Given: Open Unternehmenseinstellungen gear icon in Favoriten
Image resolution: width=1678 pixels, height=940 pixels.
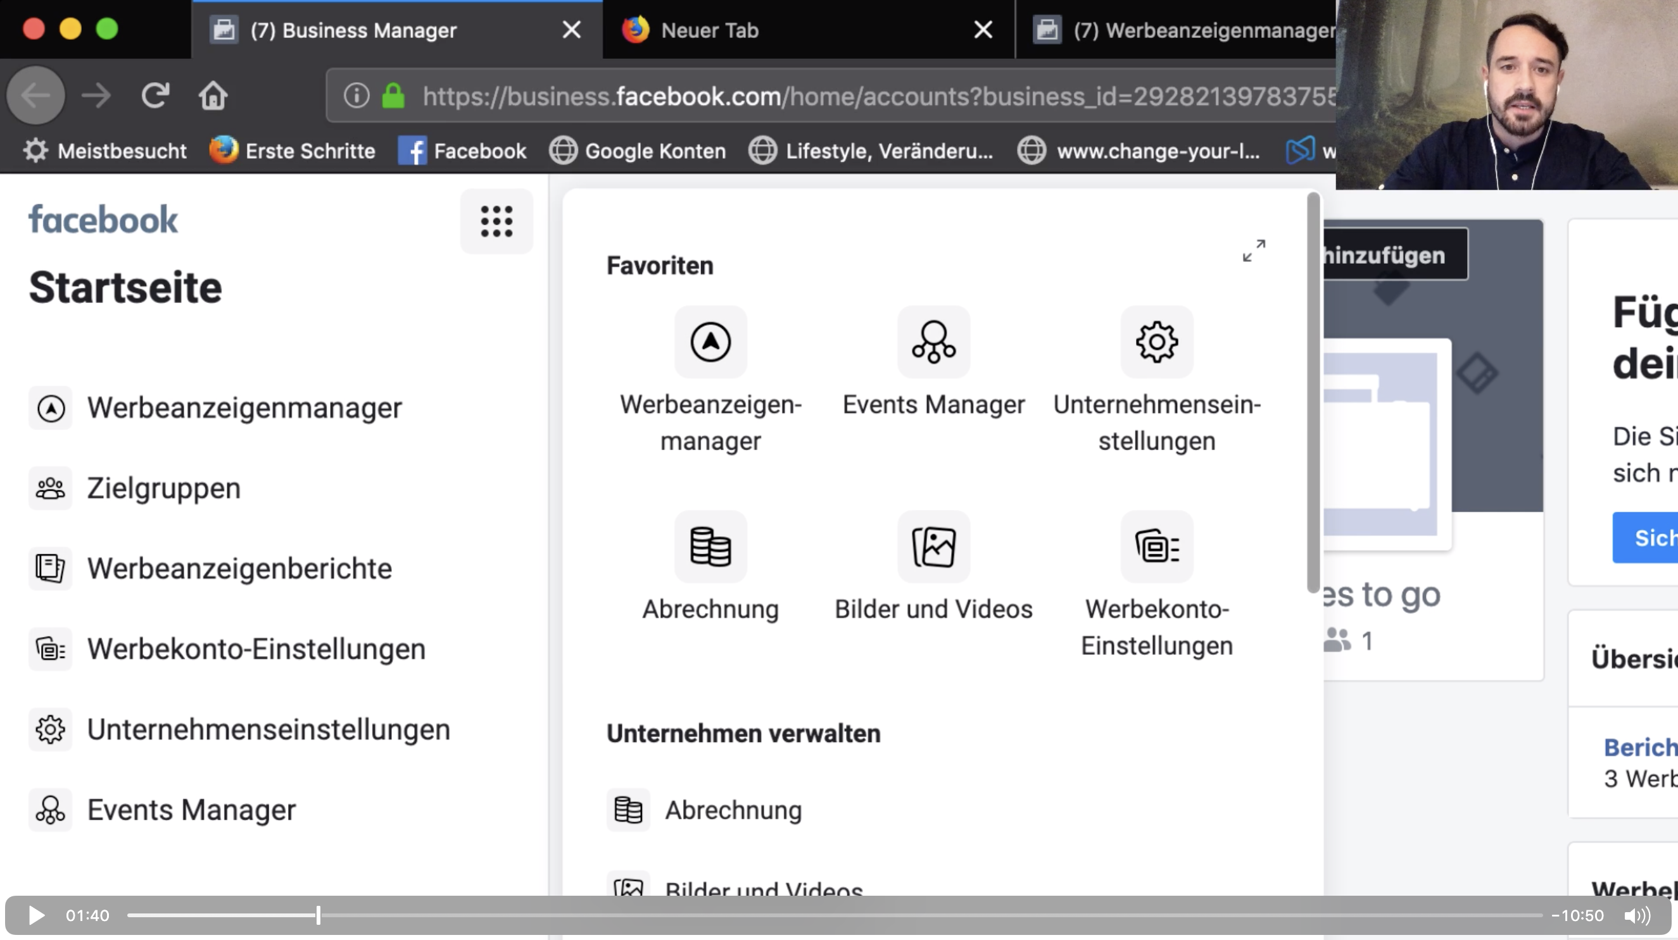Looking at the screenshot, I should (1157, 342).
